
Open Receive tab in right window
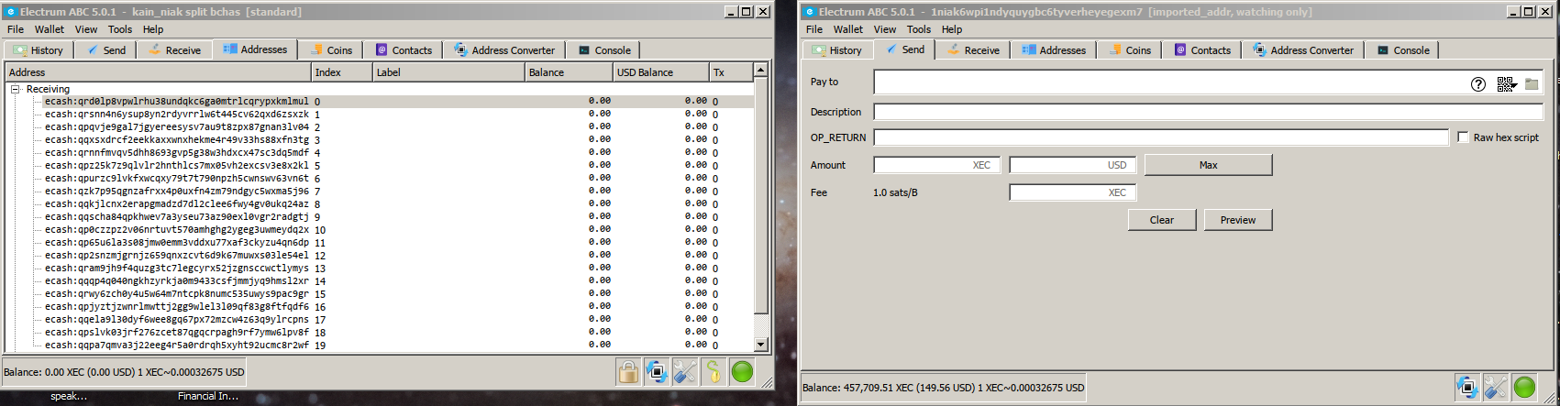pyautogui.click(x=972, y=50)
